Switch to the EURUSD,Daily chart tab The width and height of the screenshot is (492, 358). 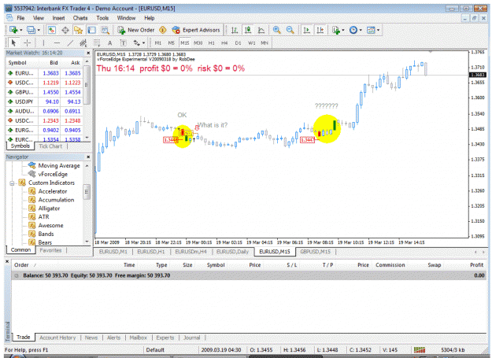tap(232, 252)
